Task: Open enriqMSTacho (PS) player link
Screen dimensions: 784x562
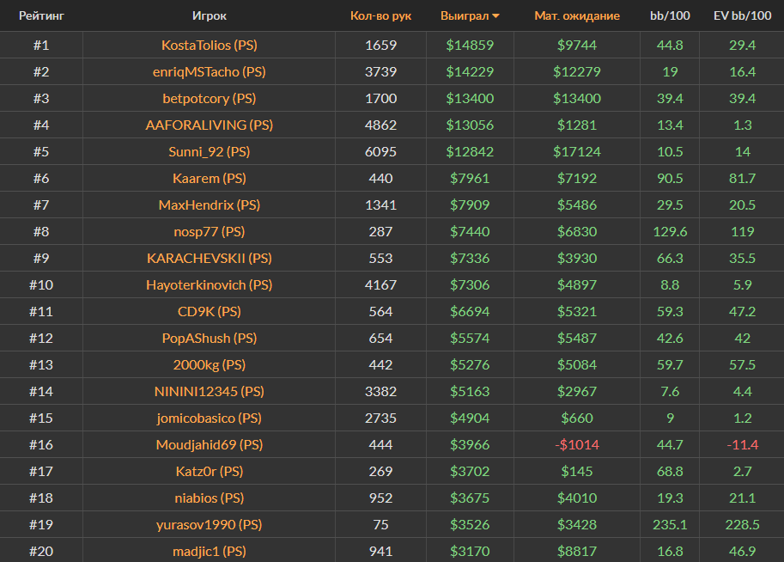Action: tap(210, 72)
